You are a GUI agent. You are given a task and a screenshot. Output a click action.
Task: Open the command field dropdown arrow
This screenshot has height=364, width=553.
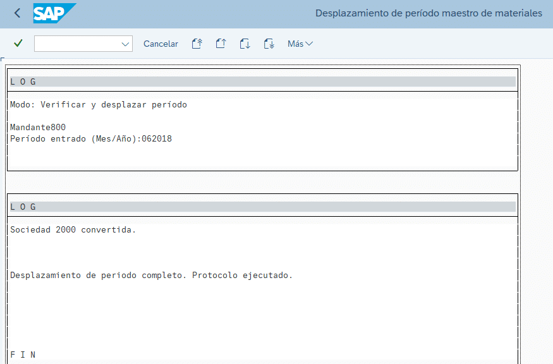[x=125, y=44]
